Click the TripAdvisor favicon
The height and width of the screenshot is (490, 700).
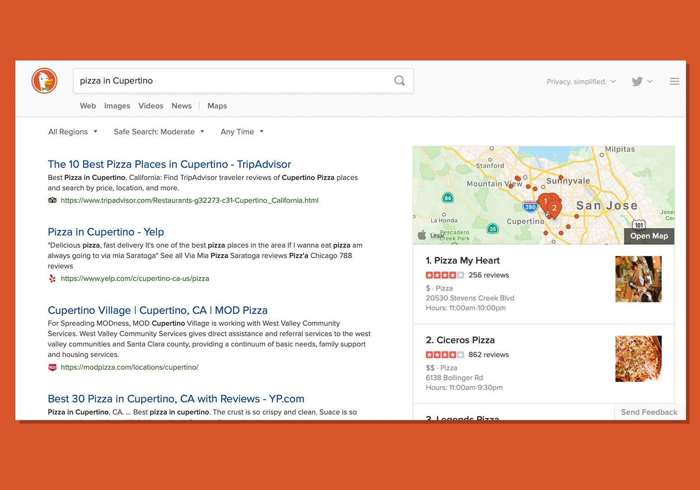pos(52,200)
